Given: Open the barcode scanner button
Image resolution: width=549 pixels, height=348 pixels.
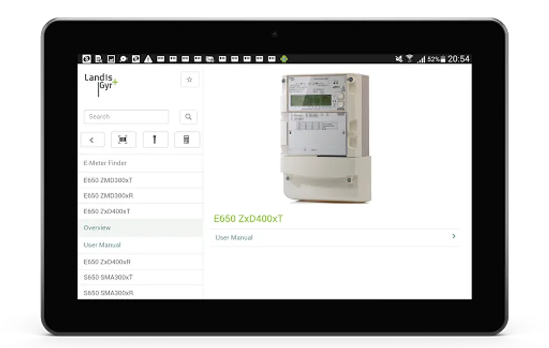Looking at the screenshot, I should coord(123,140).
